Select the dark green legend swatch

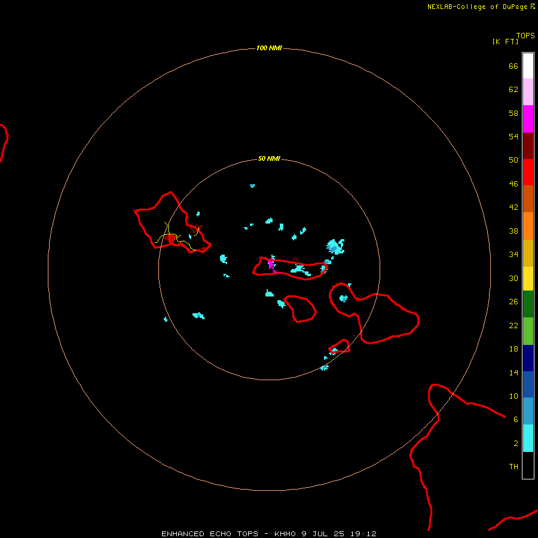pos(528,304)
